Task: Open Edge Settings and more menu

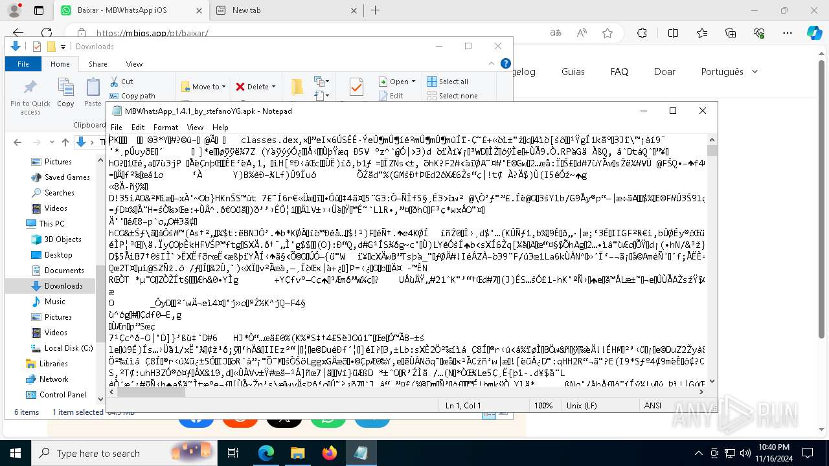Action: (x=788, y=33)
